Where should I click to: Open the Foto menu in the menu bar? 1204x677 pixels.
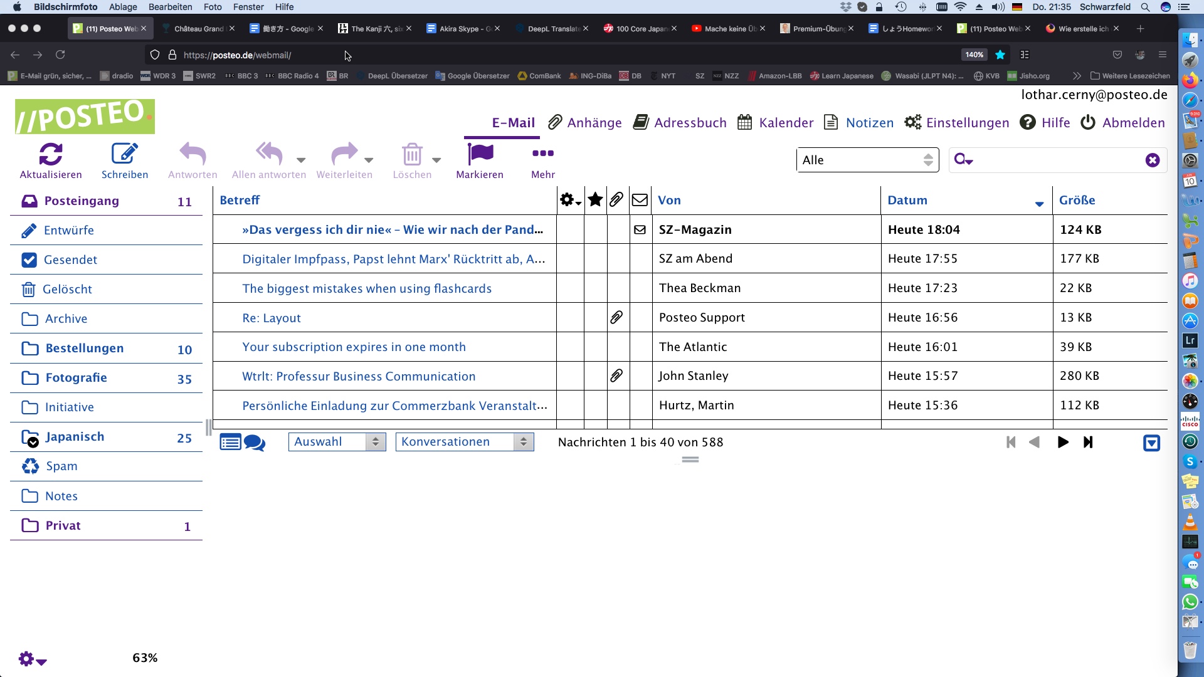click(x=213, y=7)
